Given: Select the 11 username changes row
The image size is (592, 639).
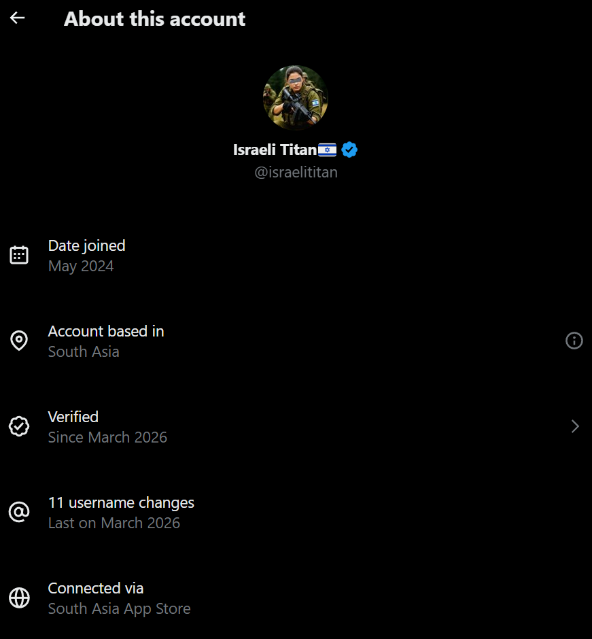Looking at the screenshot, I should 121,502.
